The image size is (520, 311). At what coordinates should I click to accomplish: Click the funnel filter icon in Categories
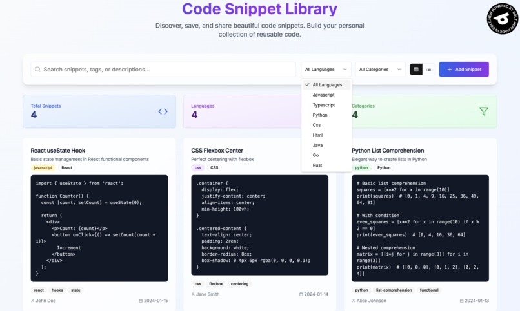(484, 111)
